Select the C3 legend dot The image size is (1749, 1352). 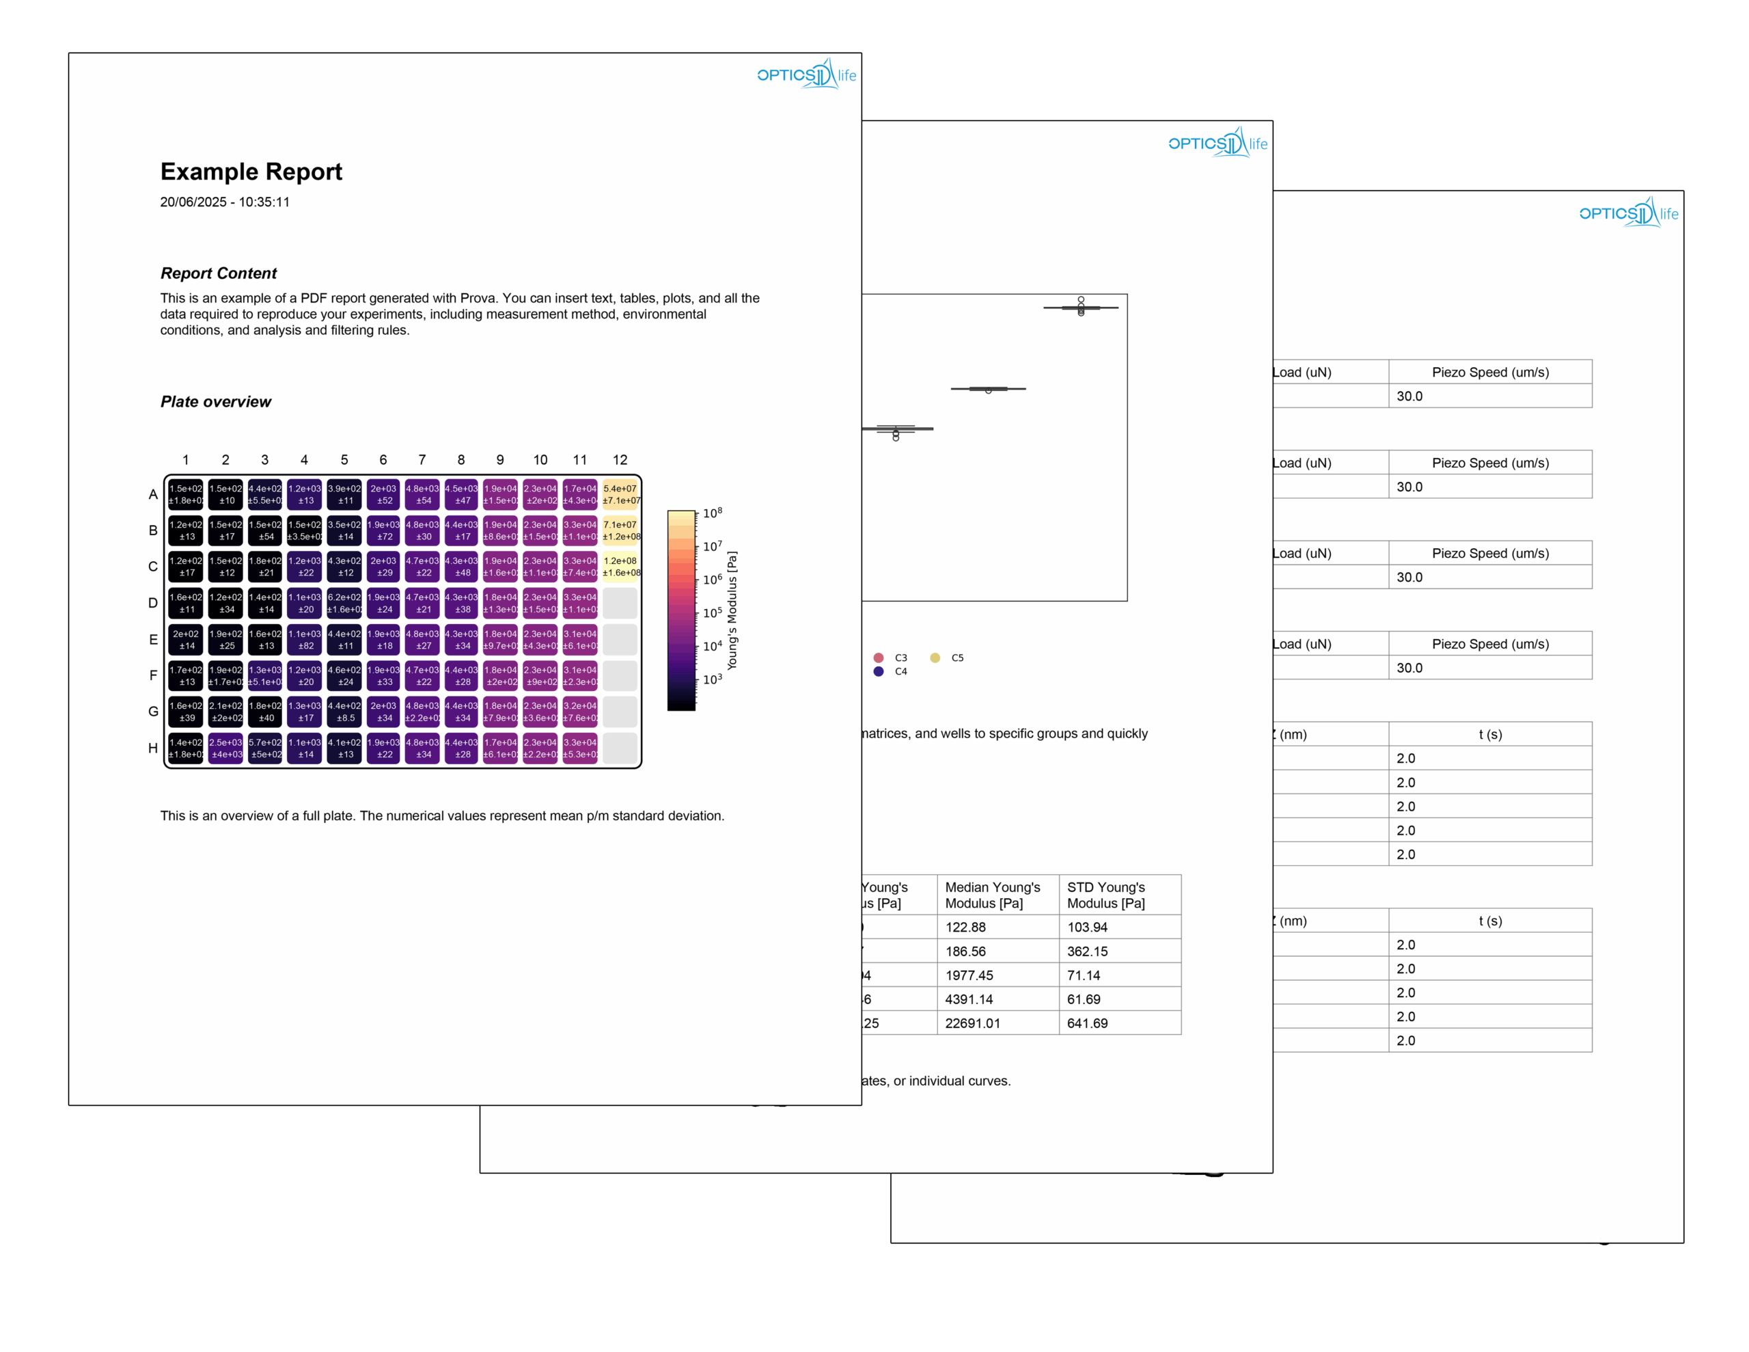coord(879,657)
